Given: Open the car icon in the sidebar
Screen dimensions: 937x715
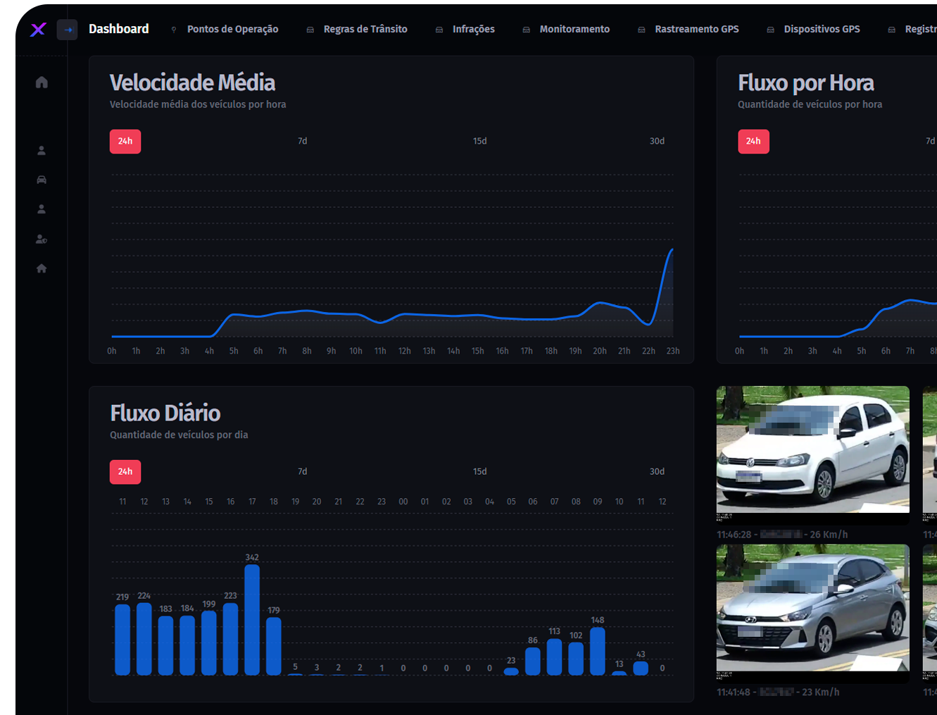Looking at the screenshot, I should (42, 180).
